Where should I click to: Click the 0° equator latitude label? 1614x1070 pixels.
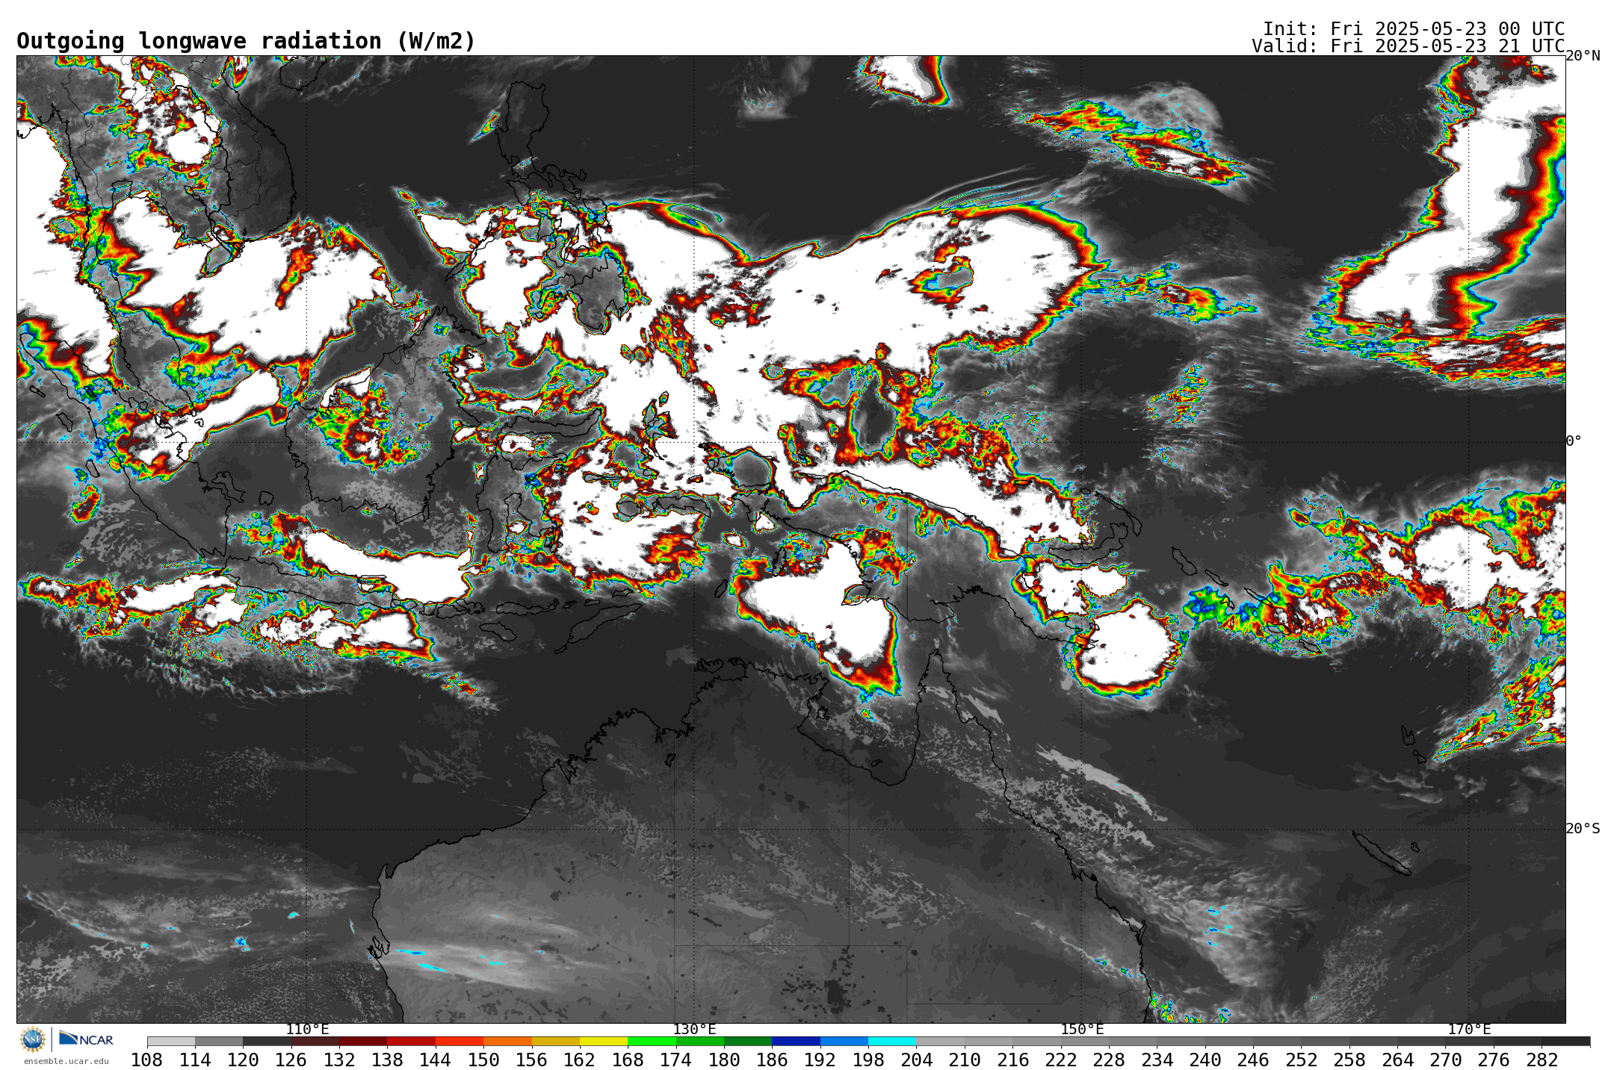point(1574,441)
